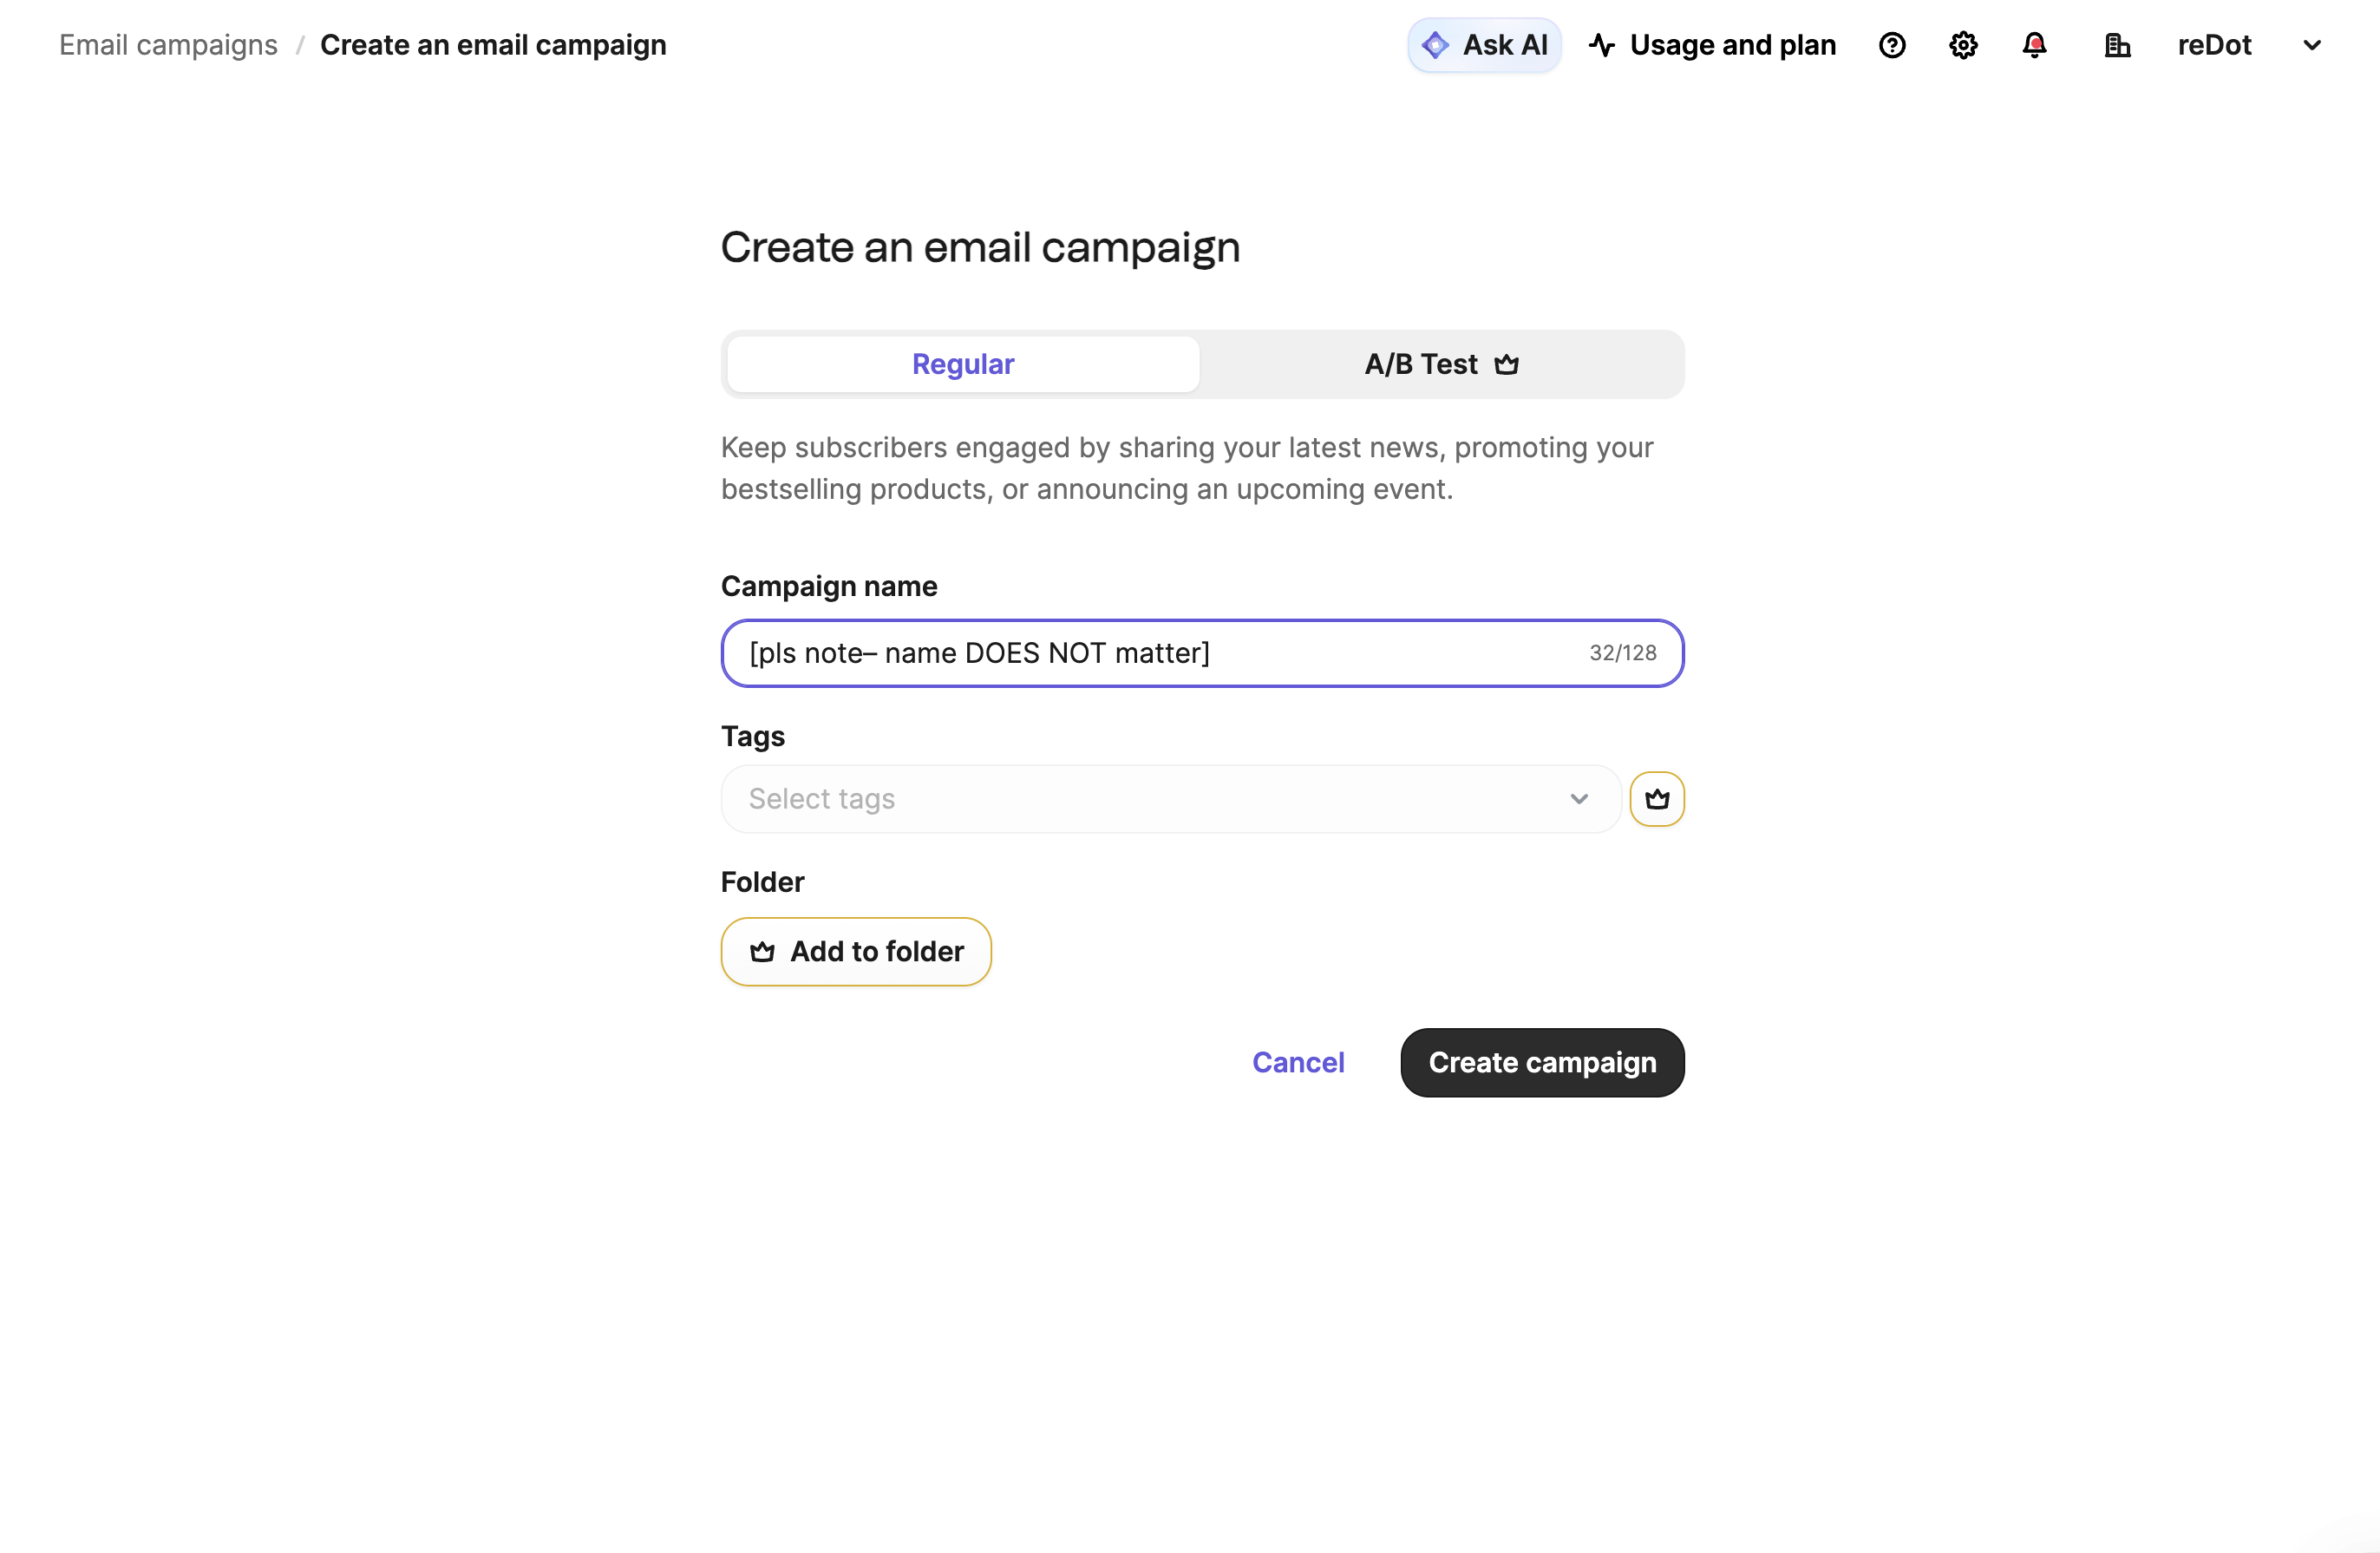
Task: Click the crown icon on A/B Test
Action: coord(1506,364)
